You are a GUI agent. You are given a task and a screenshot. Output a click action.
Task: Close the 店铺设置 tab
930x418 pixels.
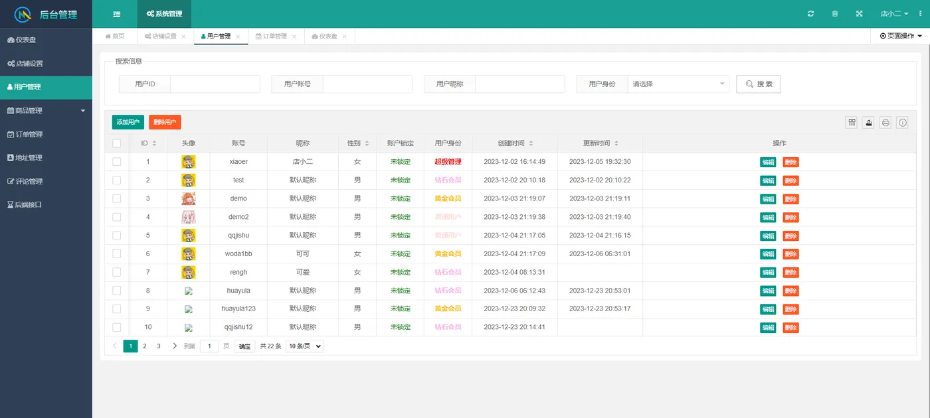(183, 36)
